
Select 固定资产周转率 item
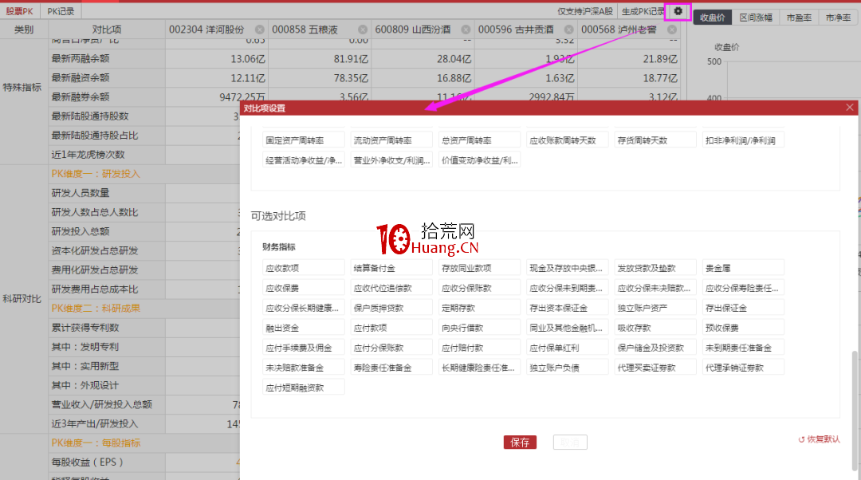point(304,140)
